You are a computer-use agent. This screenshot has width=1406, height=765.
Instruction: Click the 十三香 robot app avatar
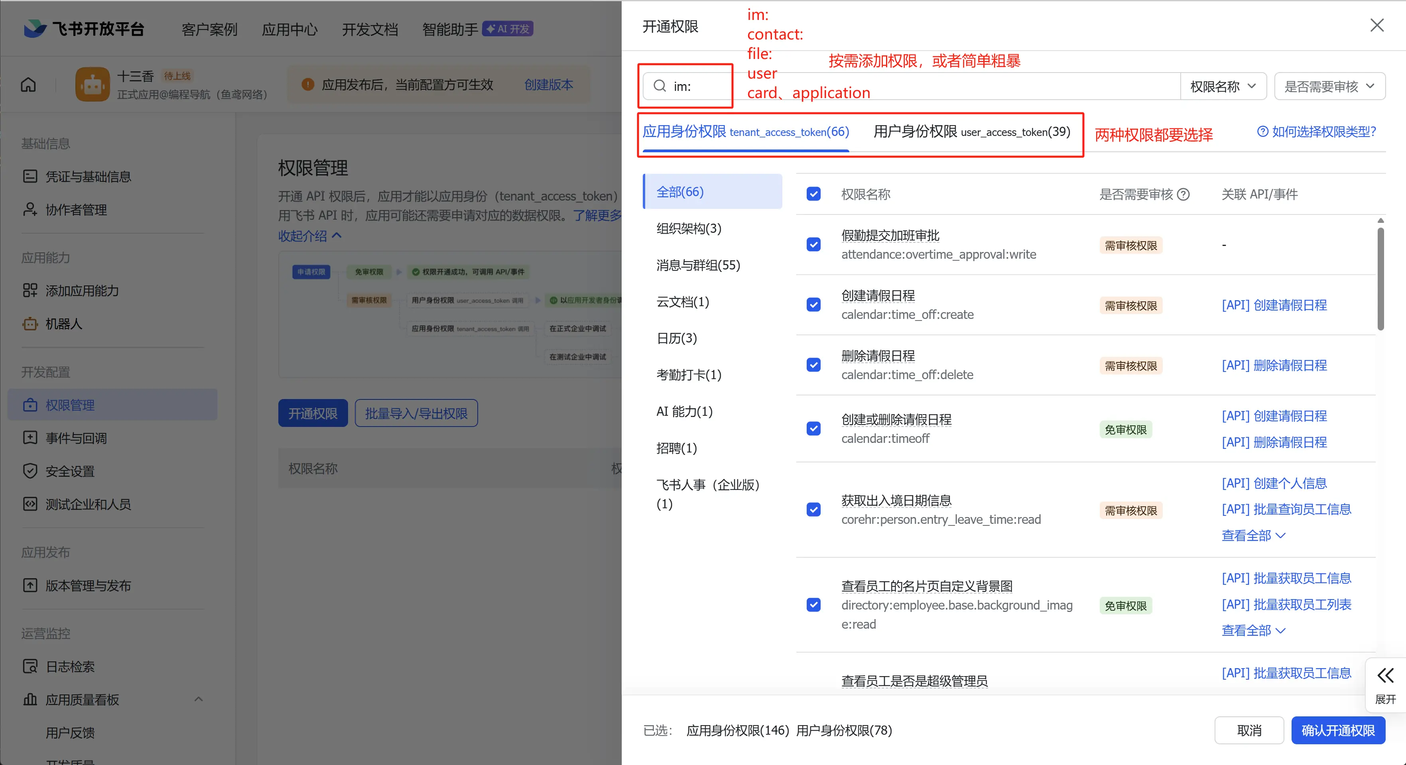[x=92, y=85]
